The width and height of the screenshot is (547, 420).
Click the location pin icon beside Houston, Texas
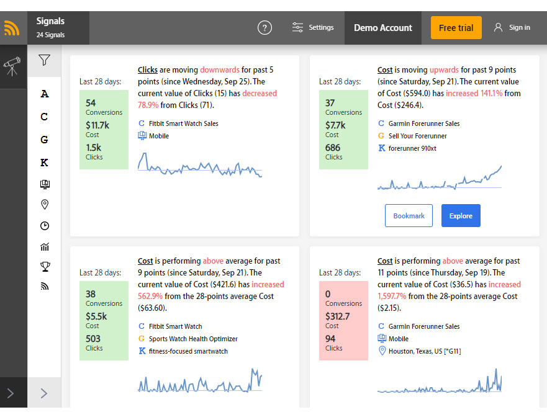click(x=382, y=351)
